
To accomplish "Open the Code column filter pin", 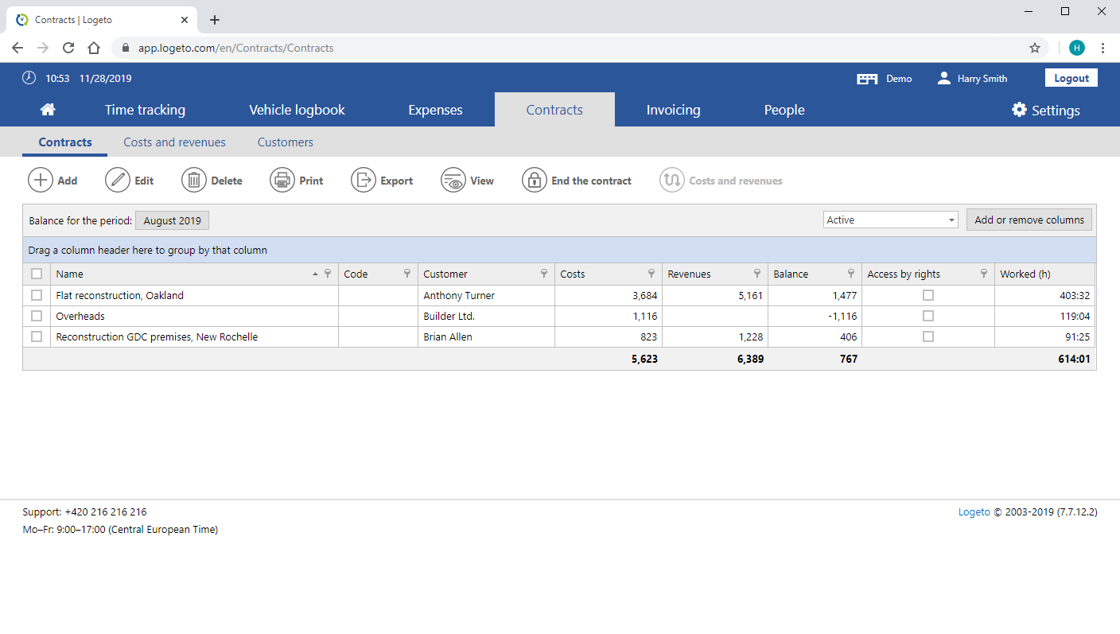I will [407, 274].
